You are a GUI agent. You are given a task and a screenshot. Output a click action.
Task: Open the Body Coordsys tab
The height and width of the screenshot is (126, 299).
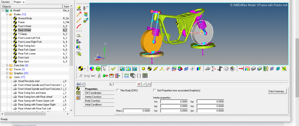coord(99,101)
